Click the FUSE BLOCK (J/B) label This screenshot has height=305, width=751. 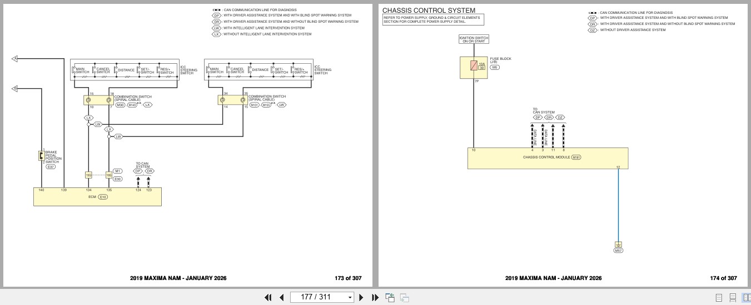(501, 60)
